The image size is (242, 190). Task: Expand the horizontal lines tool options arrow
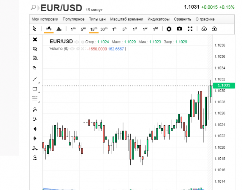[x=39, y=102]
